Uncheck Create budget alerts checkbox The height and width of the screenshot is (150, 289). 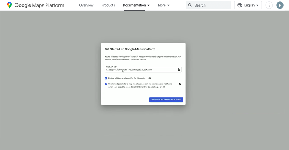(106, 84)
